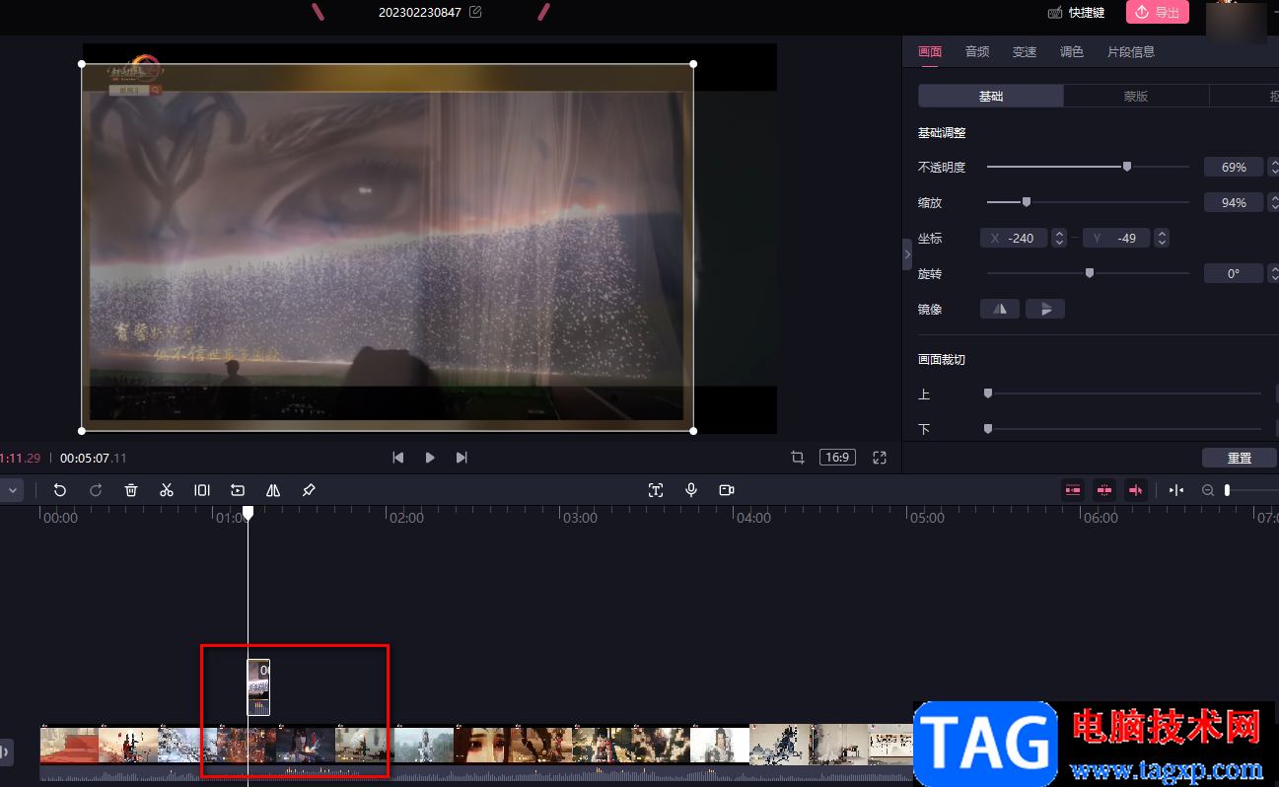
Task: Click the timeline playhead marker
Action: click(x=249, y=513)
